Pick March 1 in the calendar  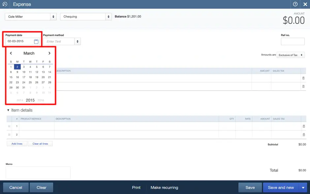coord(11,67)
